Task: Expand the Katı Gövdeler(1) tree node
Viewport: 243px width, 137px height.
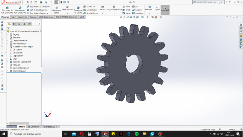Action: [8, 44]
